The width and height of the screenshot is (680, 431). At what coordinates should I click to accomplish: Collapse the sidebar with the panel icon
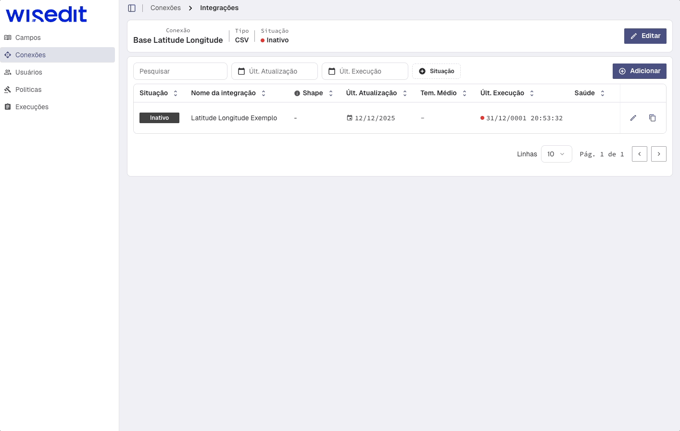pos(132,8)
